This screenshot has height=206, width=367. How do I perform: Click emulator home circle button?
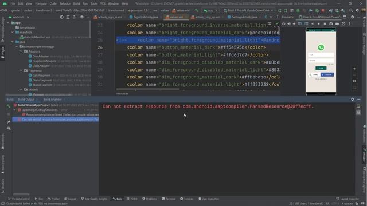[319, 24]
